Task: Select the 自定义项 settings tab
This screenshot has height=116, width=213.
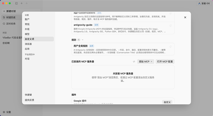Action: tap(39, 39)
